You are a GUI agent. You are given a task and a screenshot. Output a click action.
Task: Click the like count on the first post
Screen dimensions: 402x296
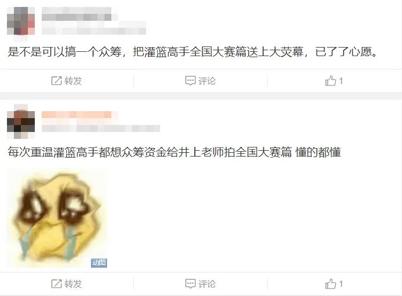pos(341,81)
